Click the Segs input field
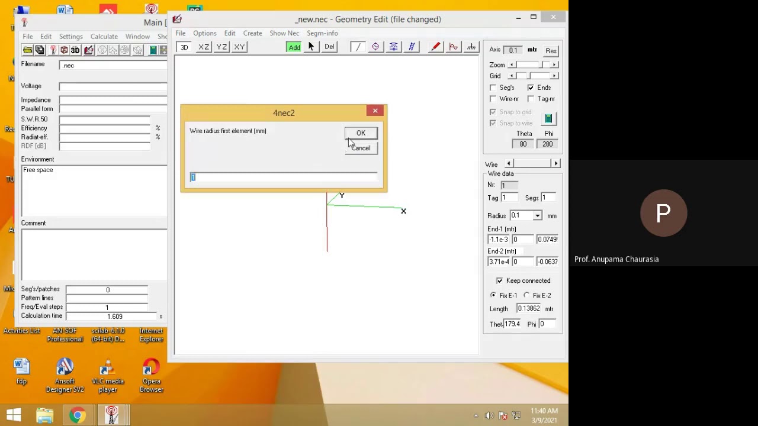The image size is (758, 426). [x=550, y=198]
